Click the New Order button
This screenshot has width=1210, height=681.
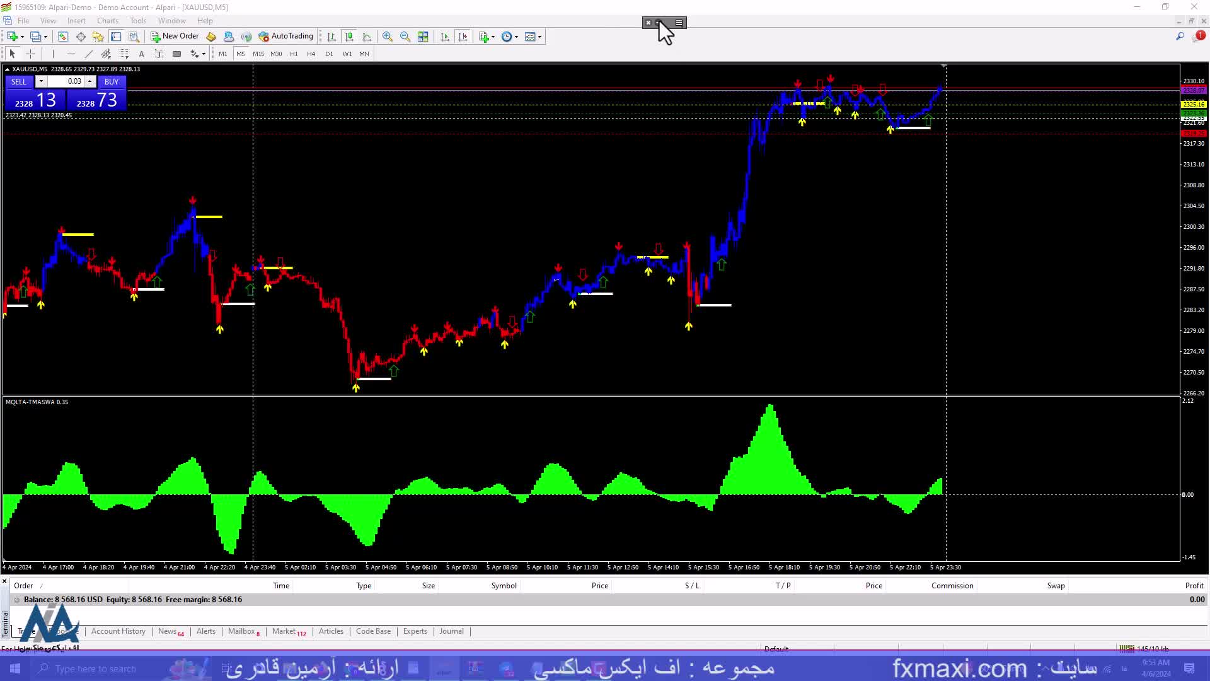click(x=175, y=37)
